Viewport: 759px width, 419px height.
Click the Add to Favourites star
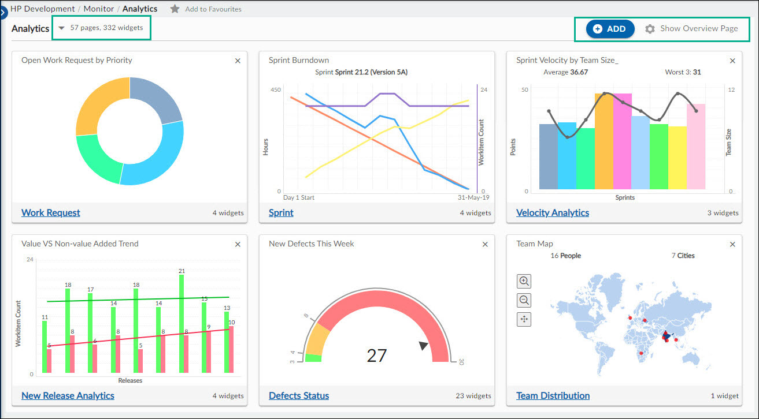click(175, 9)
